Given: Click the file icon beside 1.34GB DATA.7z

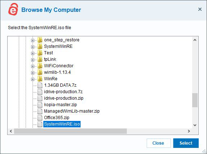Looking at the screenshot, I should [40, 85].
